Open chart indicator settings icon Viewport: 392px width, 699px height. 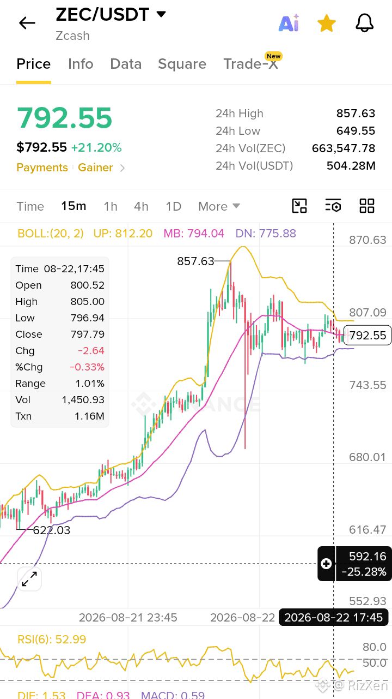333,206
